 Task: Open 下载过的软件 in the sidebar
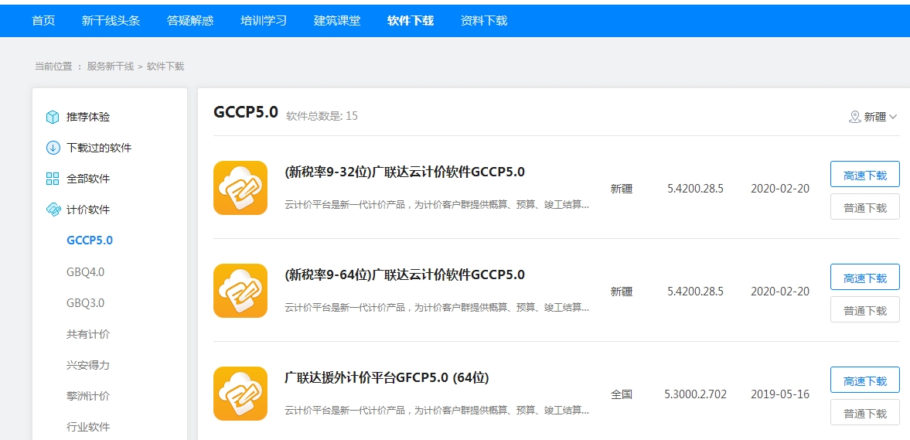coord(99,148)
